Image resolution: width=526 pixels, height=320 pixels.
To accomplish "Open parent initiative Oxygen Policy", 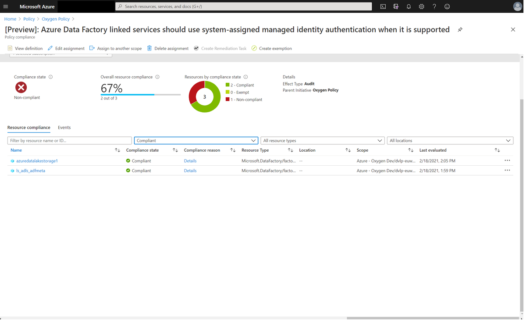I will coord(326,90).
